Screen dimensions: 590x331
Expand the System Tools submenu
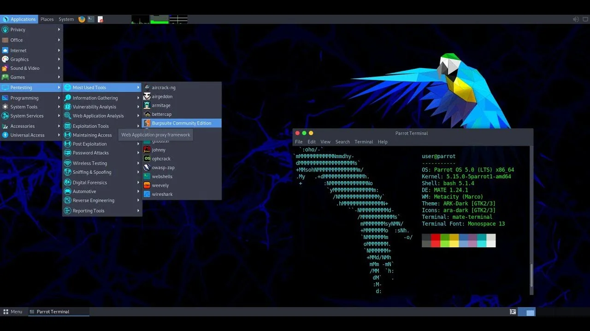click(31, 107)
